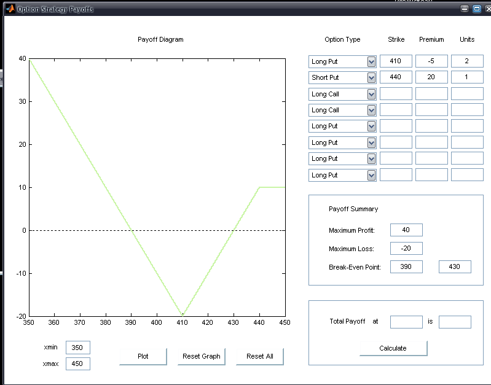The width and height of the screenshot is (491, 385).
Task: Click the empty units field in seventh row
Action: pos(467,158)
